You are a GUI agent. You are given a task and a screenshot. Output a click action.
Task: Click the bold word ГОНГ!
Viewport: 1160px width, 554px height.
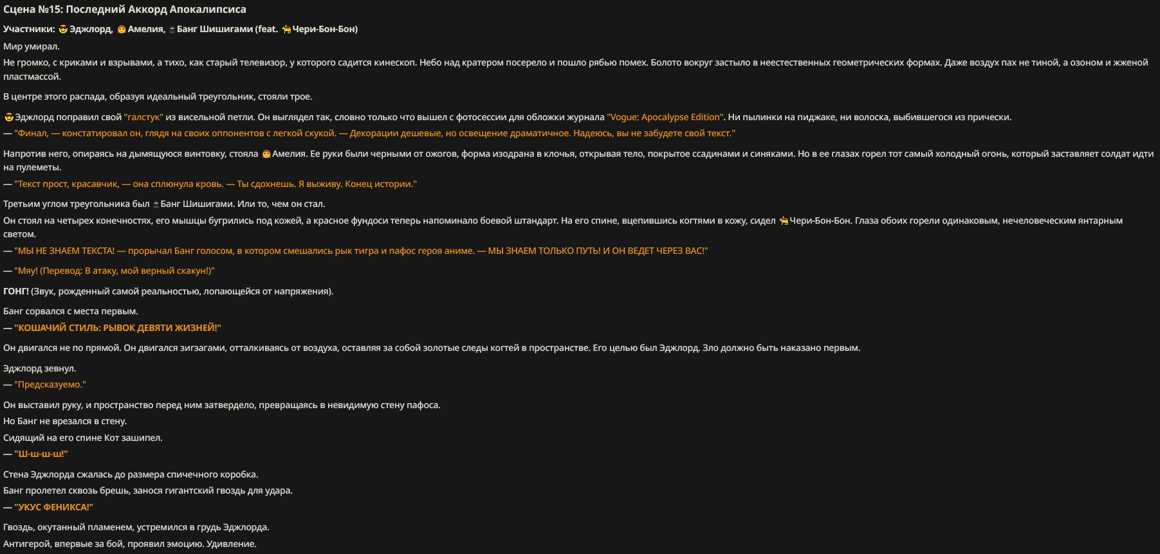pyautogui.click(x=16, y=291)
